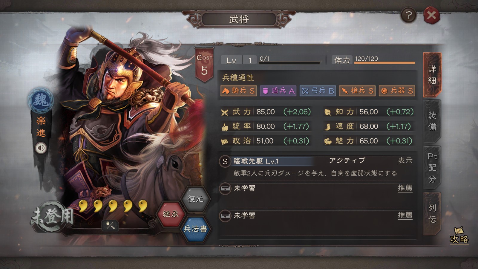Click the 復元 restore hexagon button
Screen dimensions: 478x269
(x=195, y=199)
